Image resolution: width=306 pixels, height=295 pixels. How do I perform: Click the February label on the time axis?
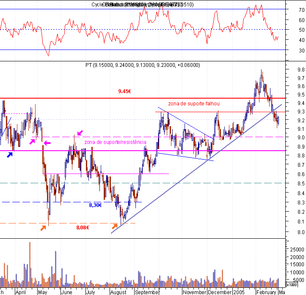click(x=266, y=292)
